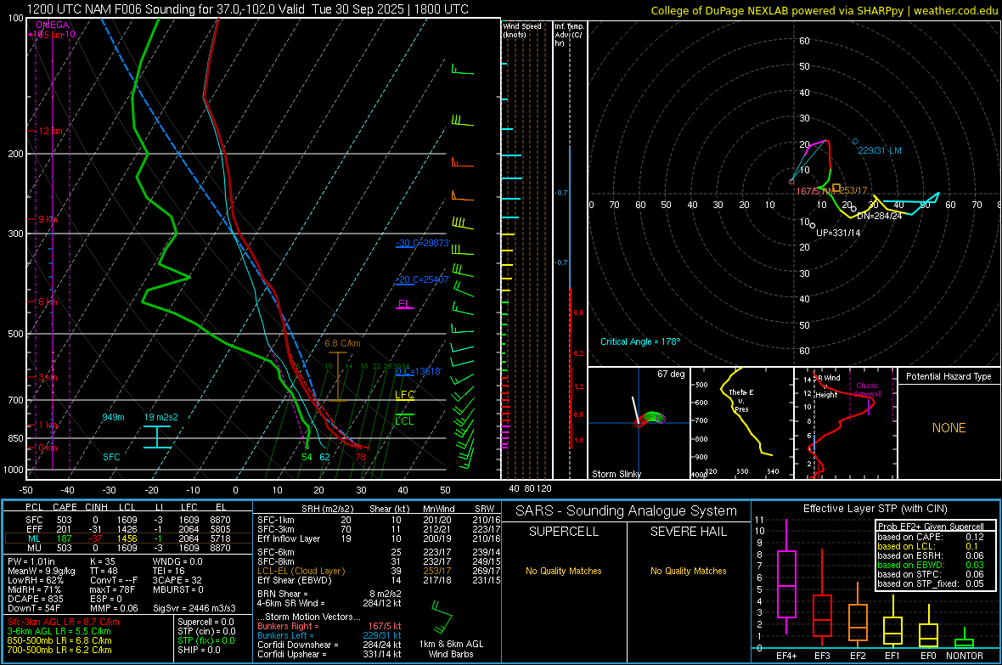Screen dimensions: 1002x665
Task: Click the green 'based on EBWD: 0.03' line
Action: (931, 565)
